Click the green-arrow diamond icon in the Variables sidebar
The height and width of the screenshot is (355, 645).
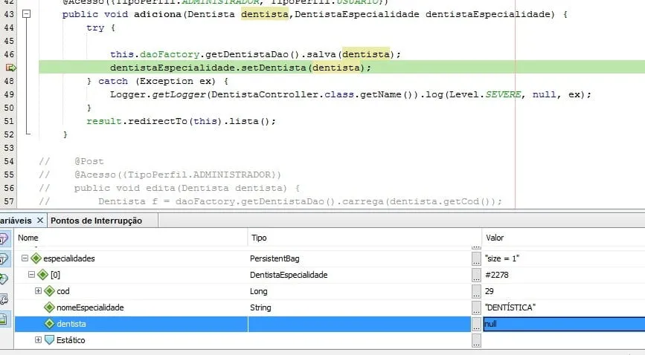[x=4, y=279]
